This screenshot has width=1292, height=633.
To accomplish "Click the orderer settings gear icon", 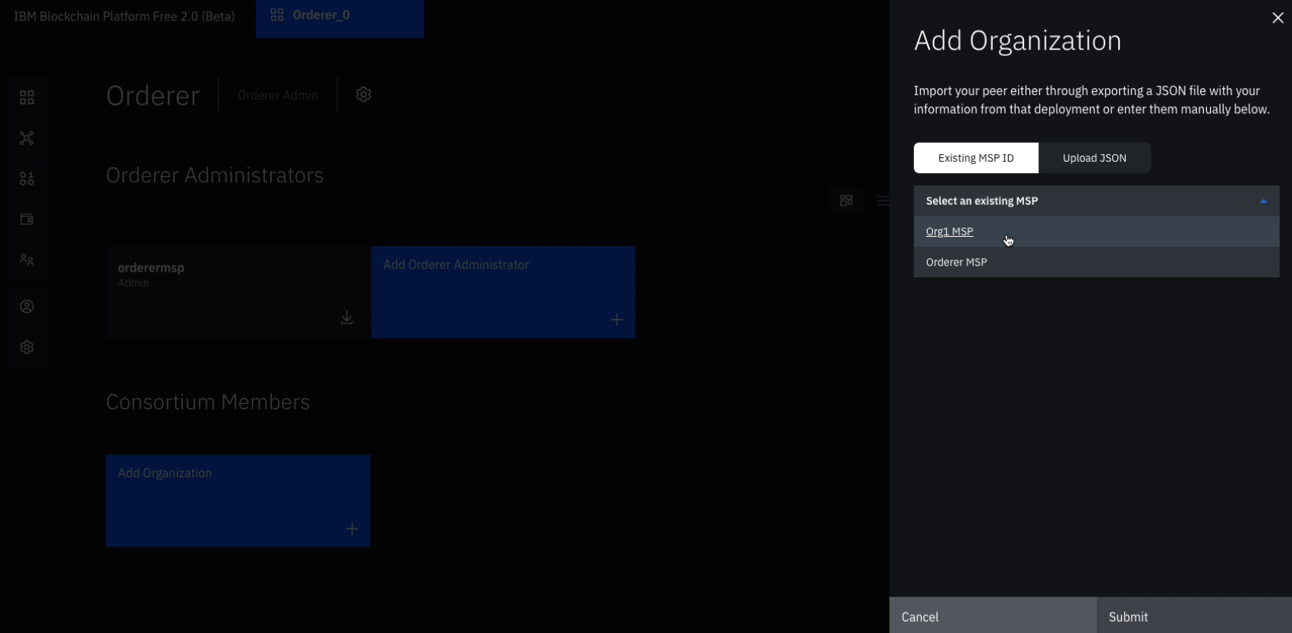I will click(364, 94).
